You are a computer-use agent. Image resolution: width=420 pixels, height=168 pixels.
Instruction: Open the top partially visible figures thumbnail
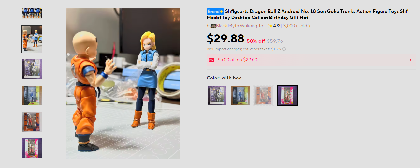[32, 14]
